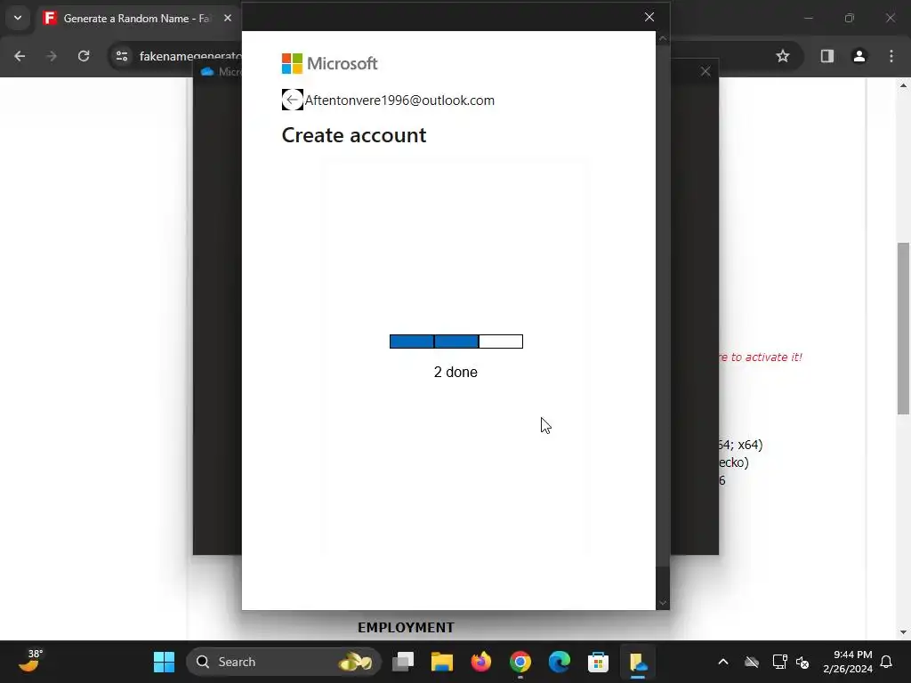Close the Create account dialog window

pyautogui.click(x=649, y=17)
